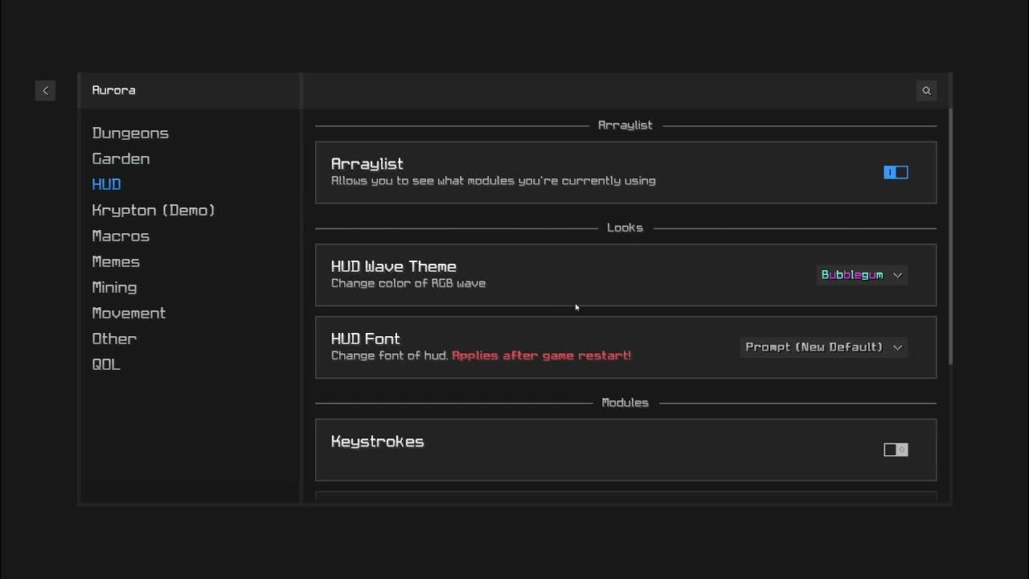Go to the Macros category
This screenshot has width=1029, height=579.
(121, 236)
